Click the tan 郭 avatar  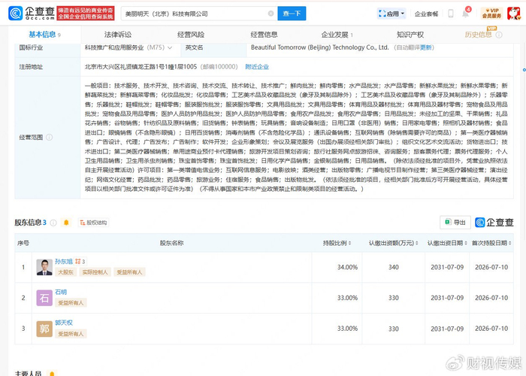click(x=44, y=329)
